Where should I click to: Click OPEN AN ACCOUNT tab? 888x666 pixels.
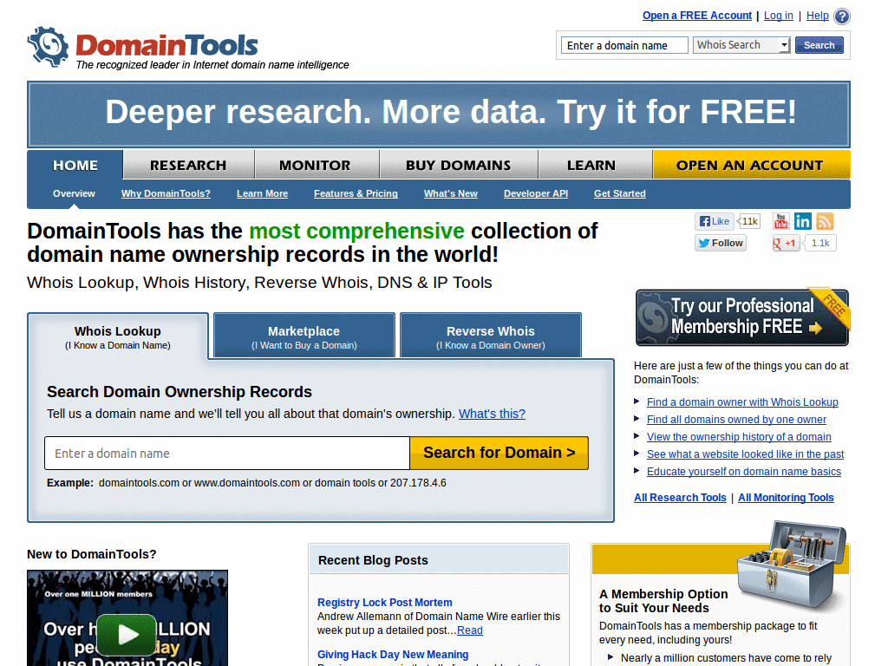click(x=750, y=166)
